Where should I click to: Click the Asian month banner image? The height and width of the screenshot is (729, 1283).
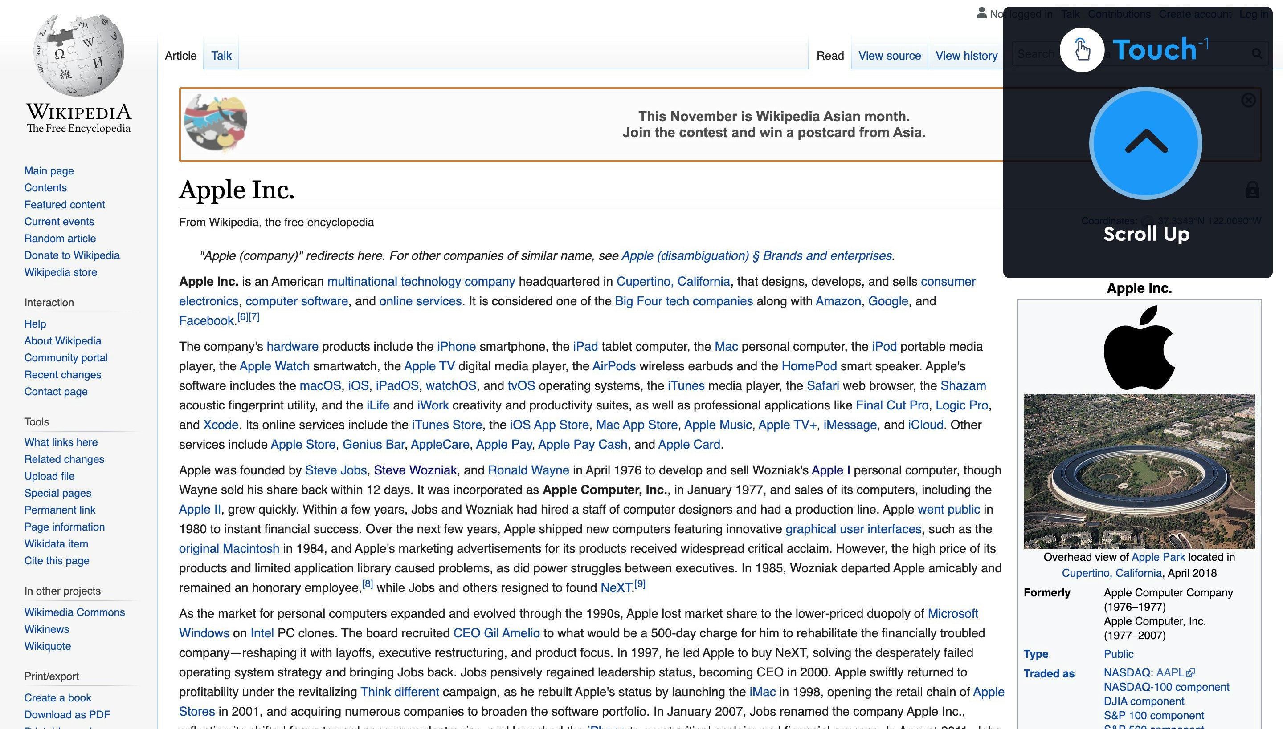[216, 123]
